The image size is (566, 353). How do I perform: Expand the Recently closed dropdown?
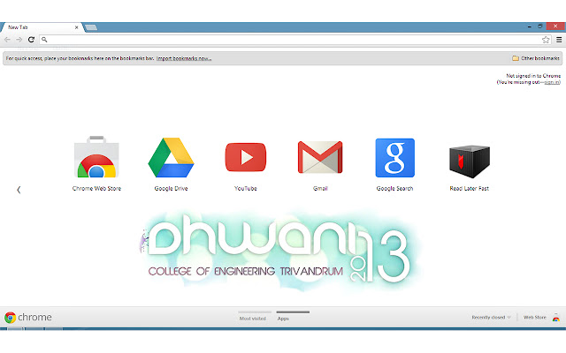(491, 318)
